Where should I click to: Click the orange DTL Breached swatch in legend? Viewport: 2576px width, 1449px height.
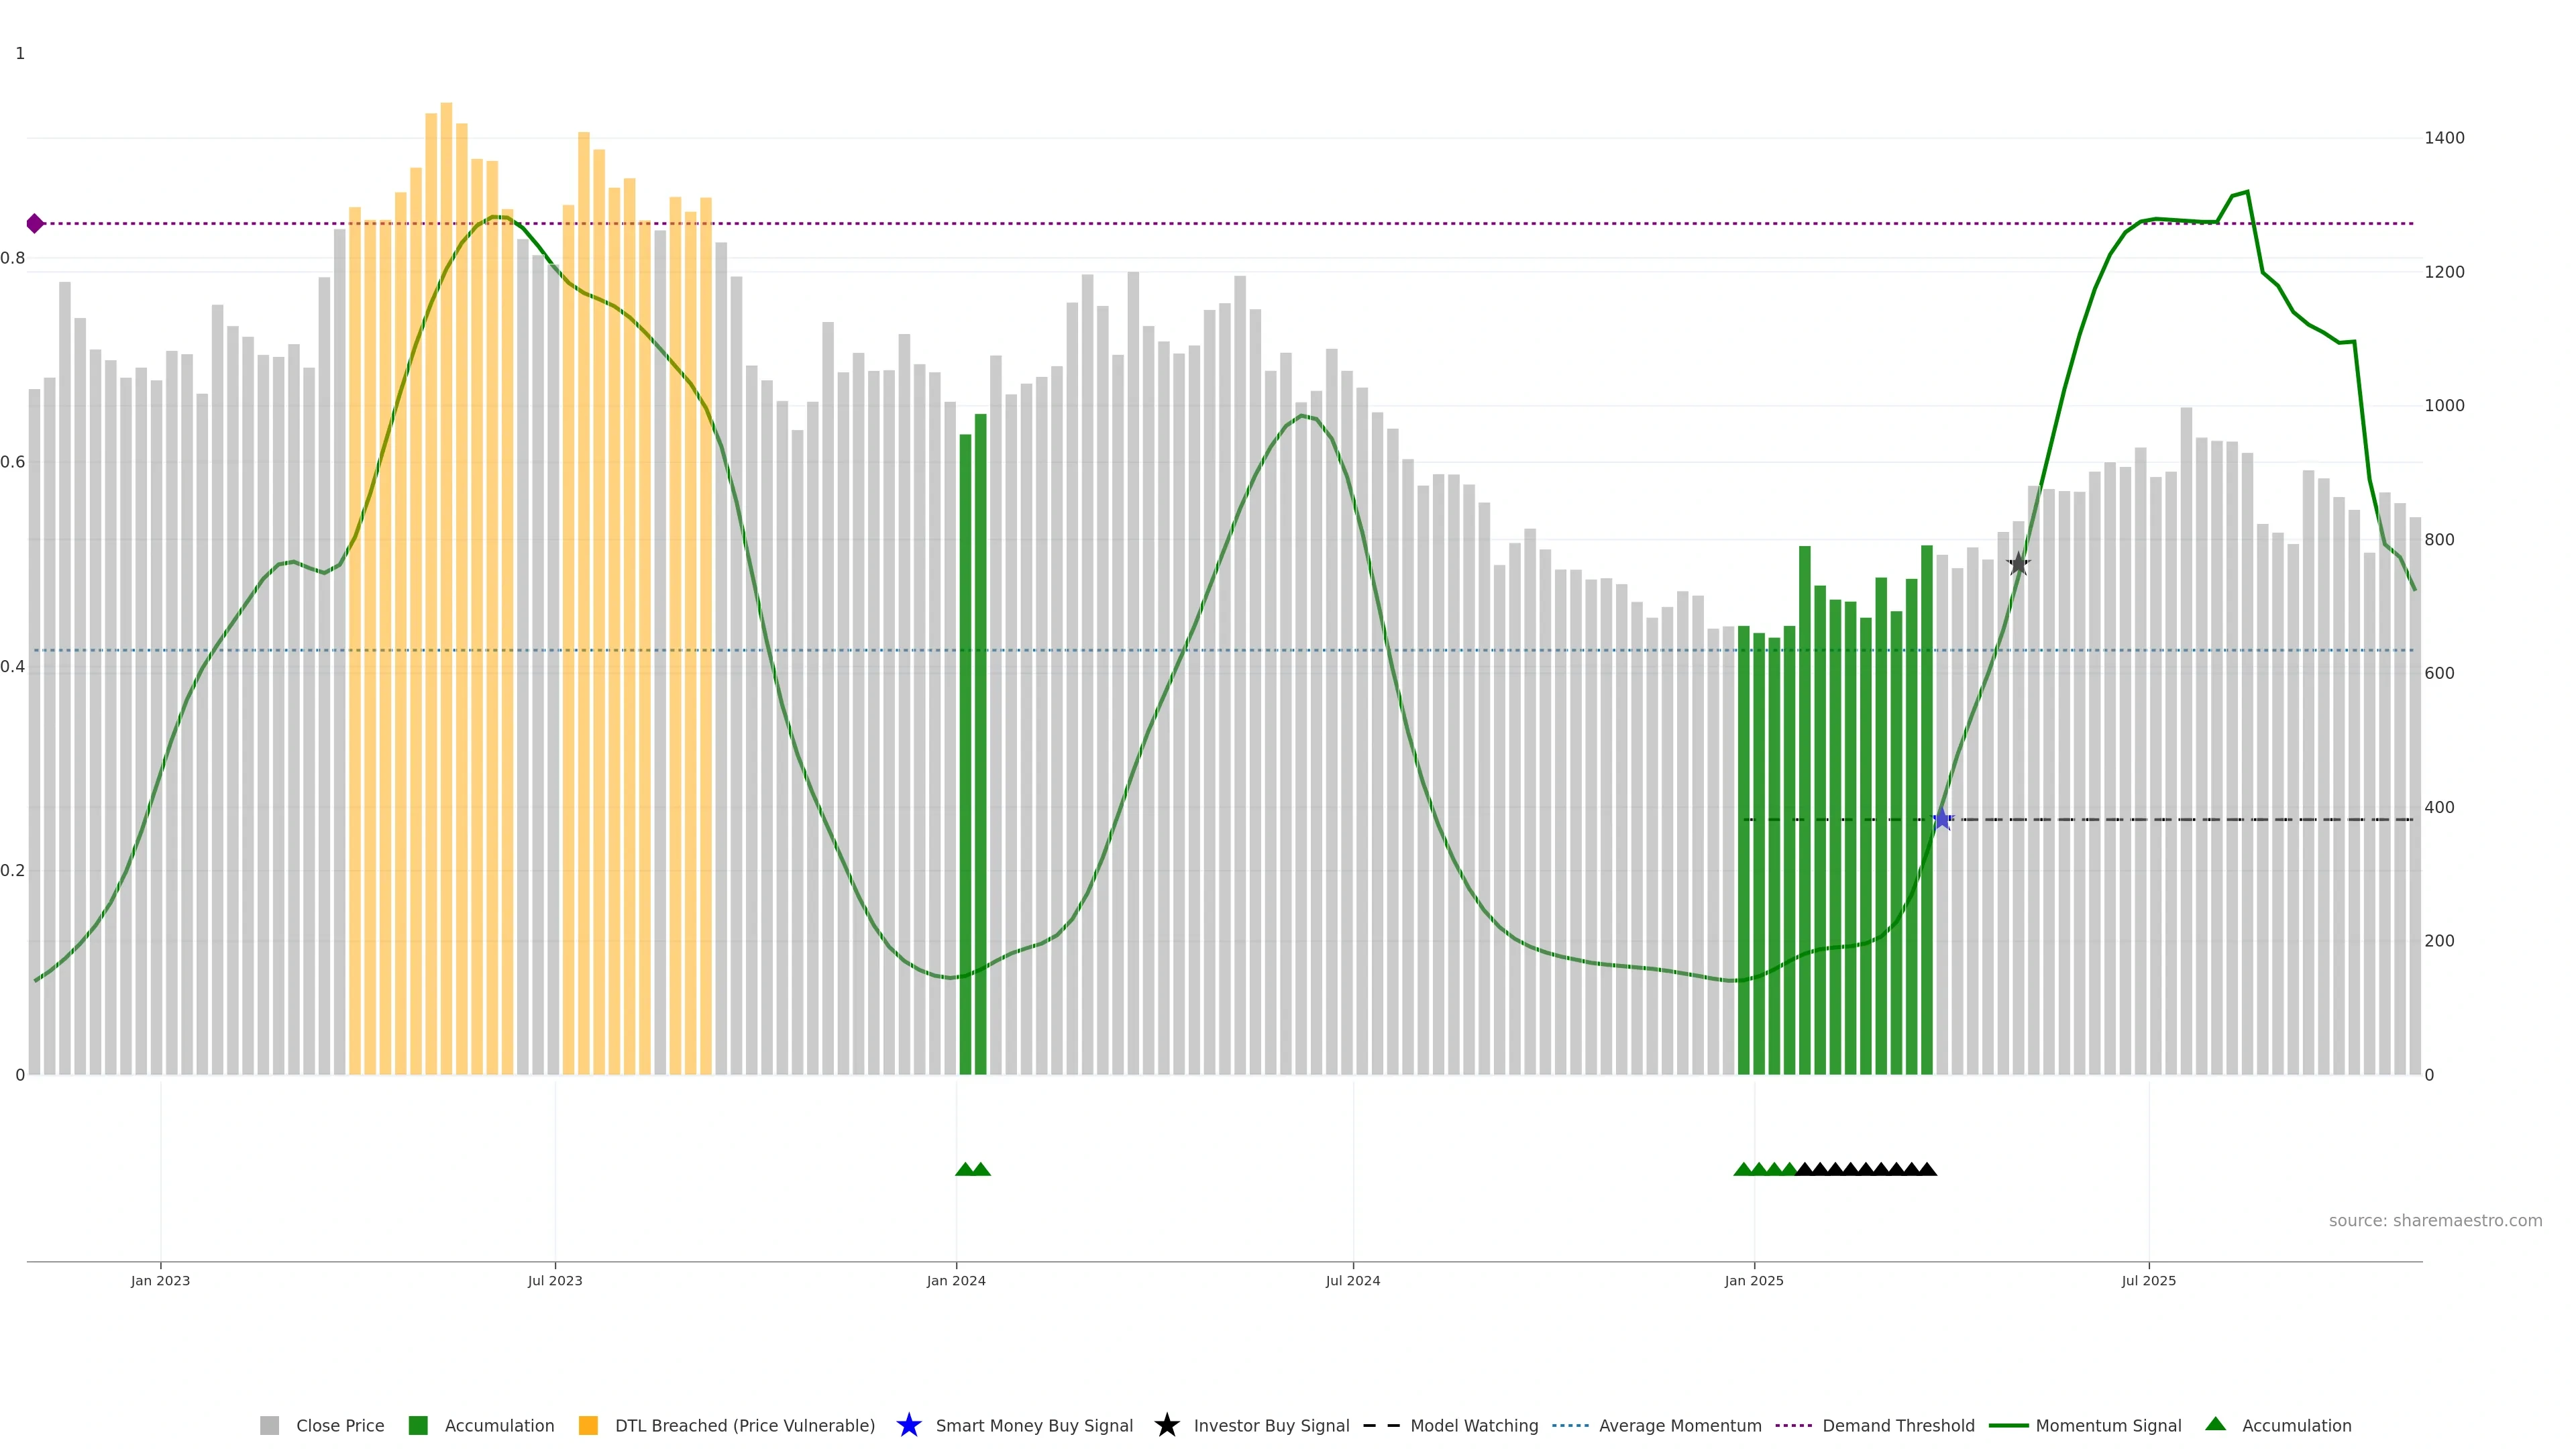tap(588, 1426)
